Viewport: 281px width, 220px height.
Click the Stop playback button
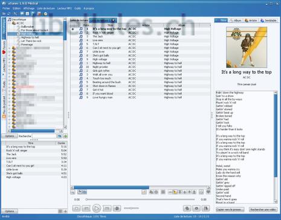pyautogui.click(x=76, y=208)
